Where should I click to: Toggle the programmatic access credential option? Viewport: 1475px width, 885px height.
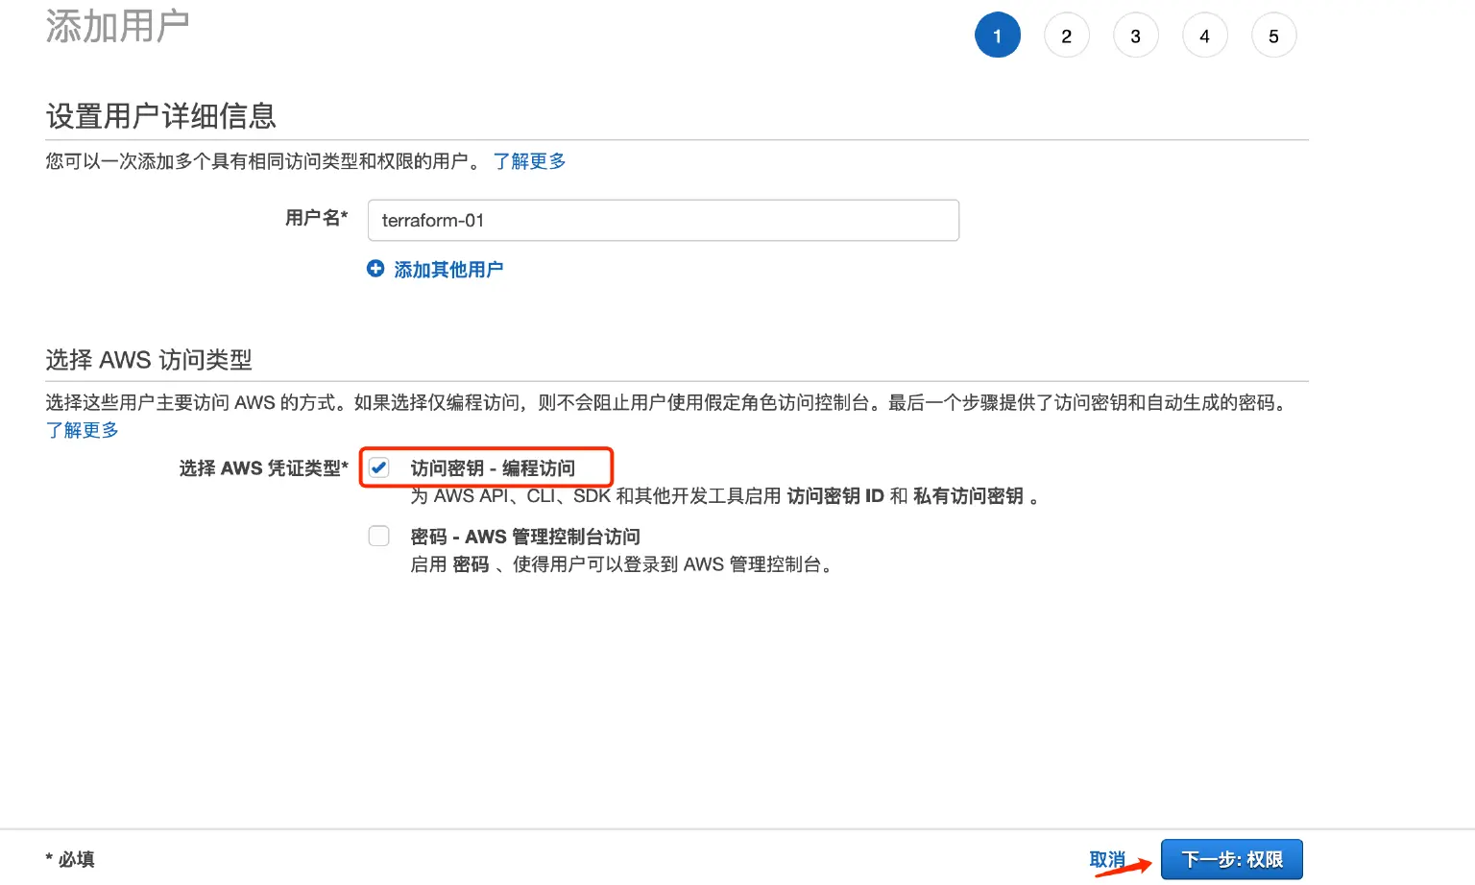click(x=378, y=467)
